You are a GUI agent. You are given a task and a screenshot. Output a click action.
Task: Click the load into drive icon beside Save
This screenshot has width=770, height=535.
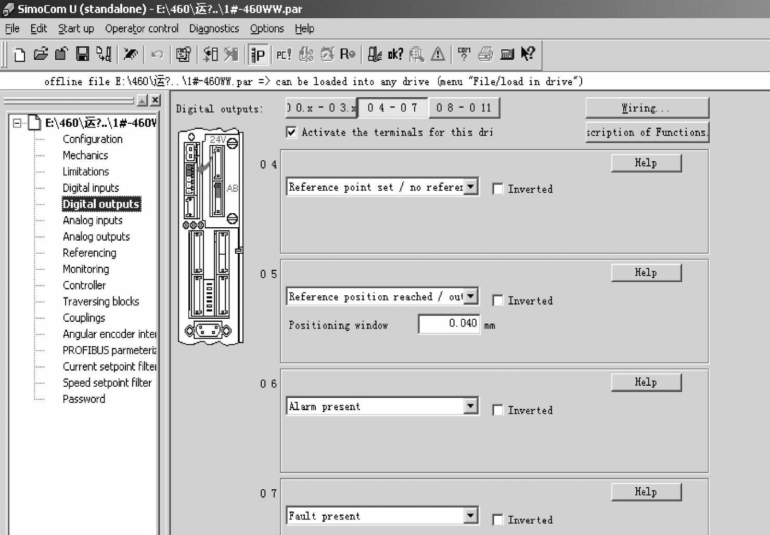[104, 54]
